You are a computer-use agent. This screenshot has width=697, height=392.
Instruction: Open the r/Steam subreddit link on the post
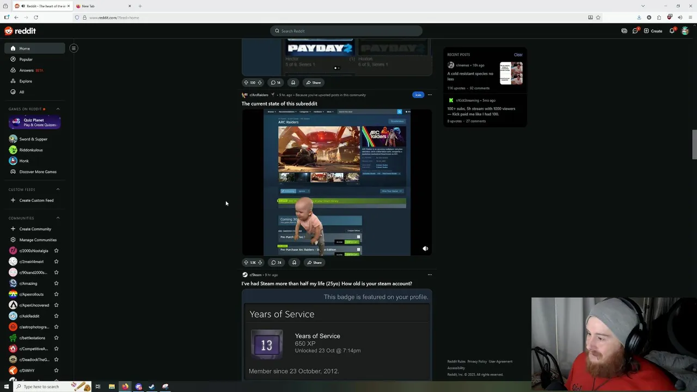click(x=255, y=275)
